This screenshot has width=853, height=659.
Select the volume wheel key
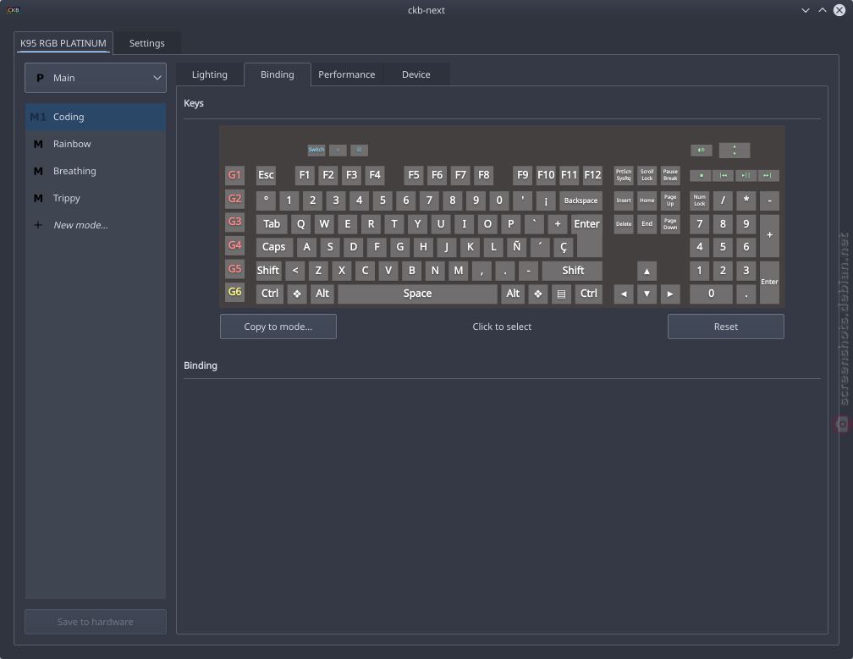[735, 150]
